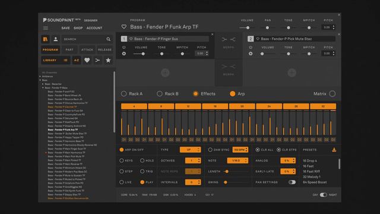The image size is (380, 214).
Task: Toggle the power icon of part 1
Action: click(124, 48)
